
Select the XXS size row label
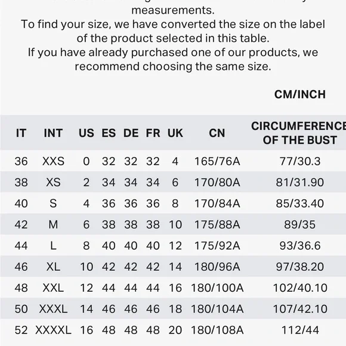53,161
